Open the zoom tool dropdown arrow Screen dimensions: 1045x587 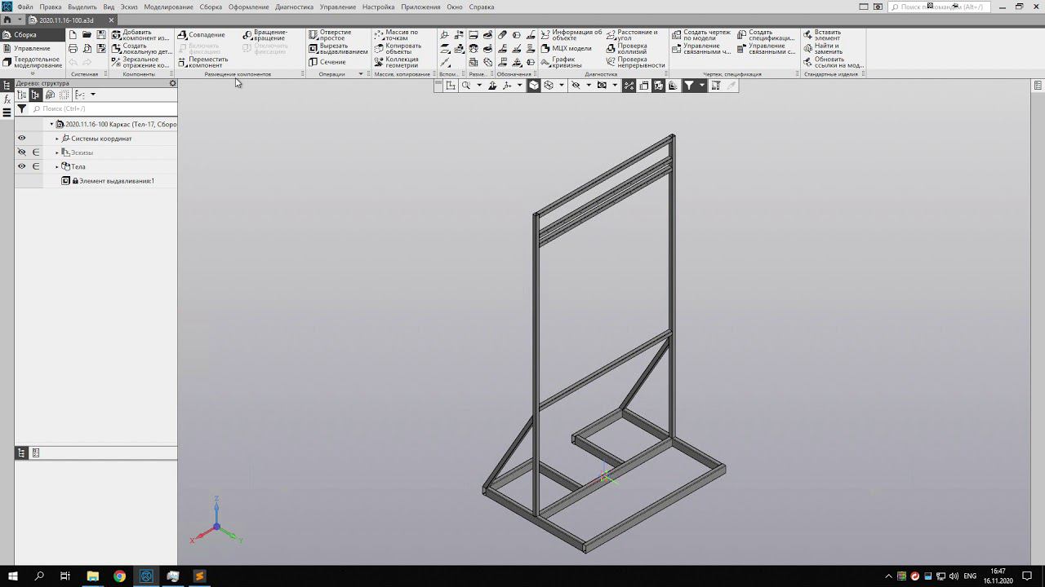coord(479,86)
